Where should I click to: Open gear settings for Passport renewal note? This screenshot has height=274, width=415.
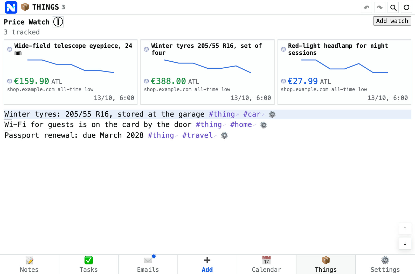(x=224, y=135)
